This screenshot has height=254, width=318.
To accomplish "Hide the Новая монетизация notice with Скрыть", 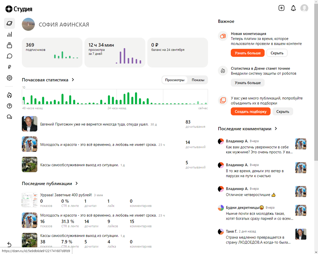I will click(x=277, y=53).
